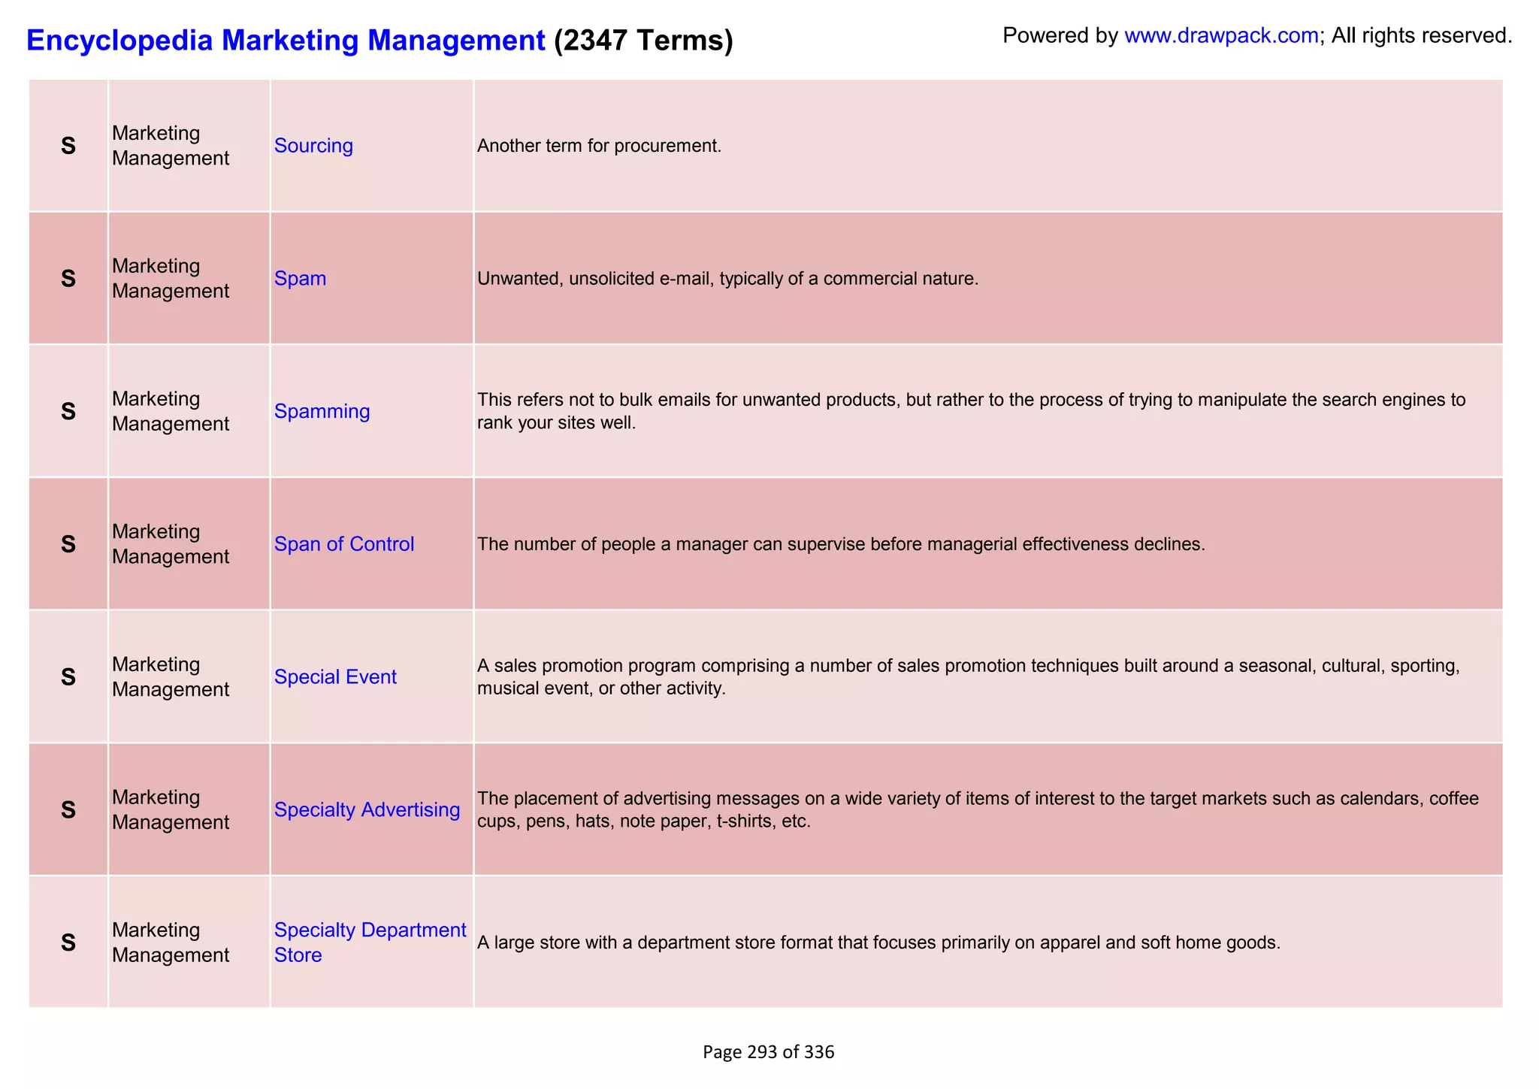Click the 'S' letter cell in Span of Control row
1539x1089 pixels.
tap(68, 544)
